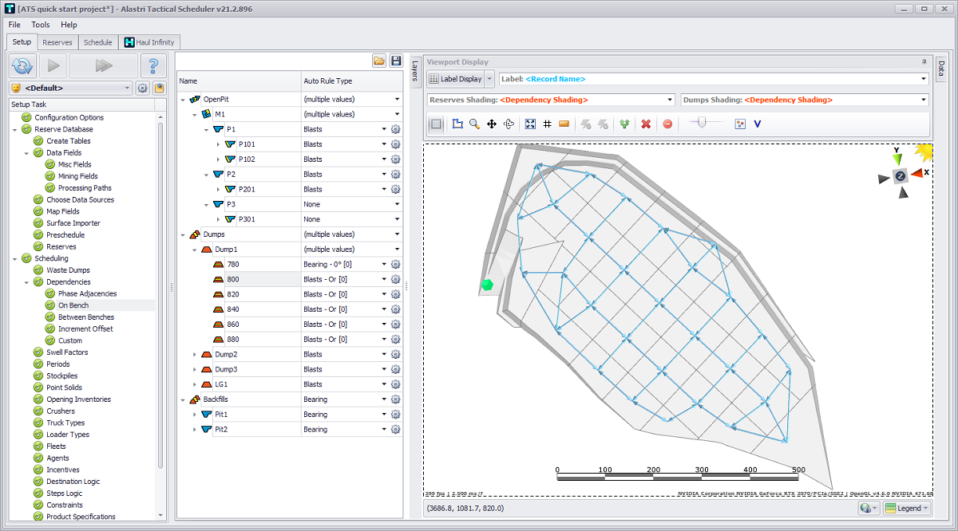Select the zoom magnifier tool in viewport toolbar
Viewport: 958px width, 531px height.
tap(474, 124)
